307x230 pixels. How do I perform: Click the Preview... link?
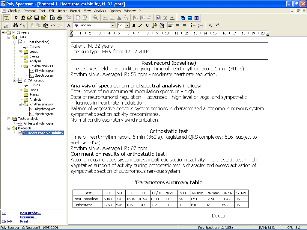(x=28, y=217)
